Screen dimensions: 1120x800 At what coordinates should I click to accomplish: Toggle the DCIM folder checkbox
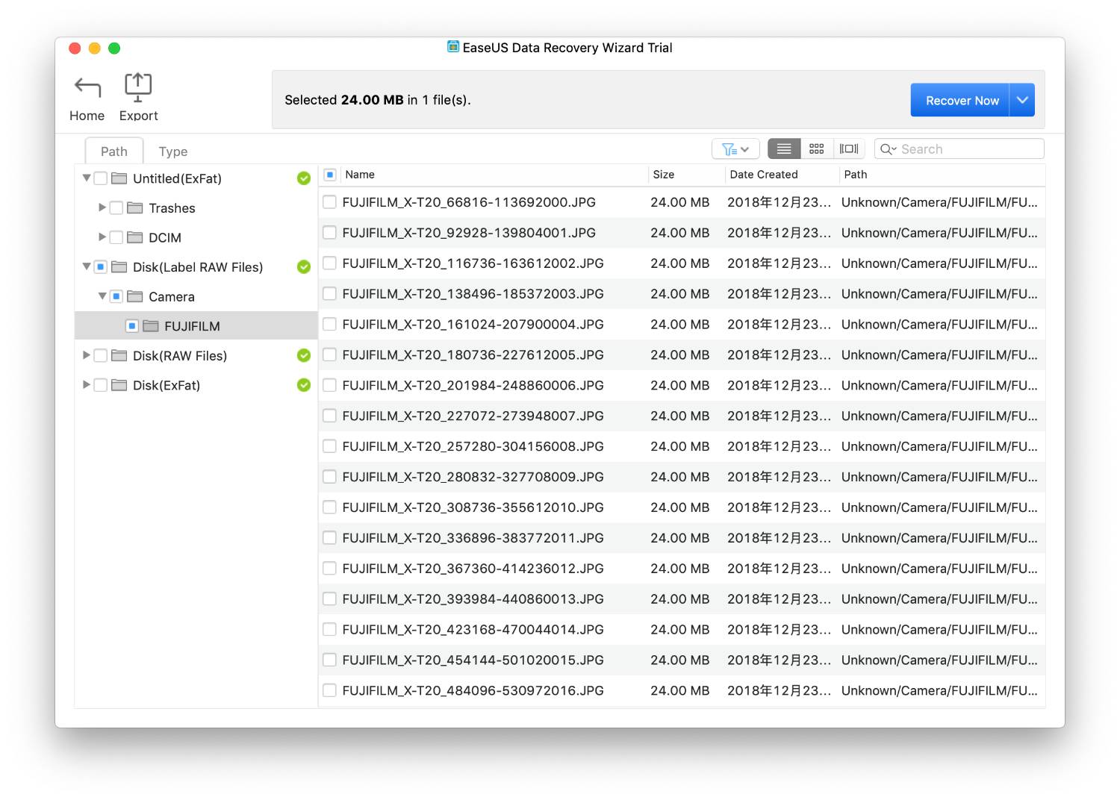[116, 237]
